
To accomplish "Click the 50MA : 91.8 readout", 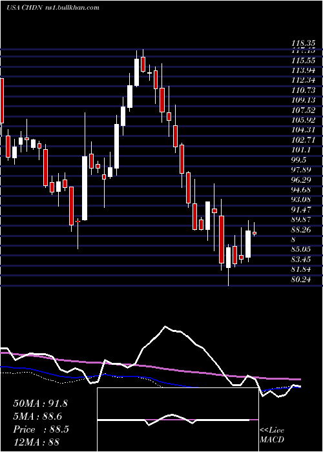I will tap(40, 404).
